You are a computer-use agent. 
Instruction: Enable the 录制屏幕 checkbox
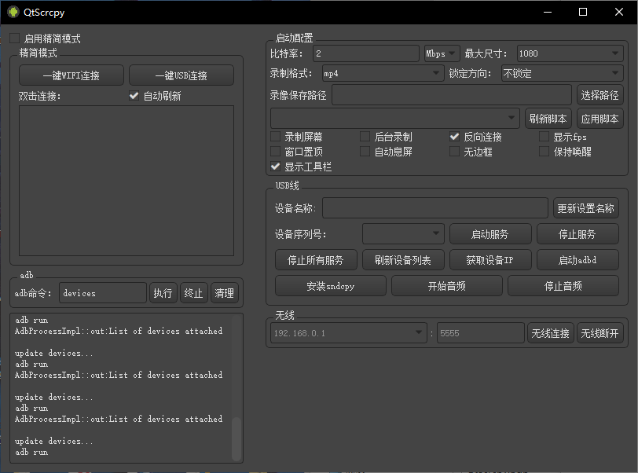coord(276,136)
